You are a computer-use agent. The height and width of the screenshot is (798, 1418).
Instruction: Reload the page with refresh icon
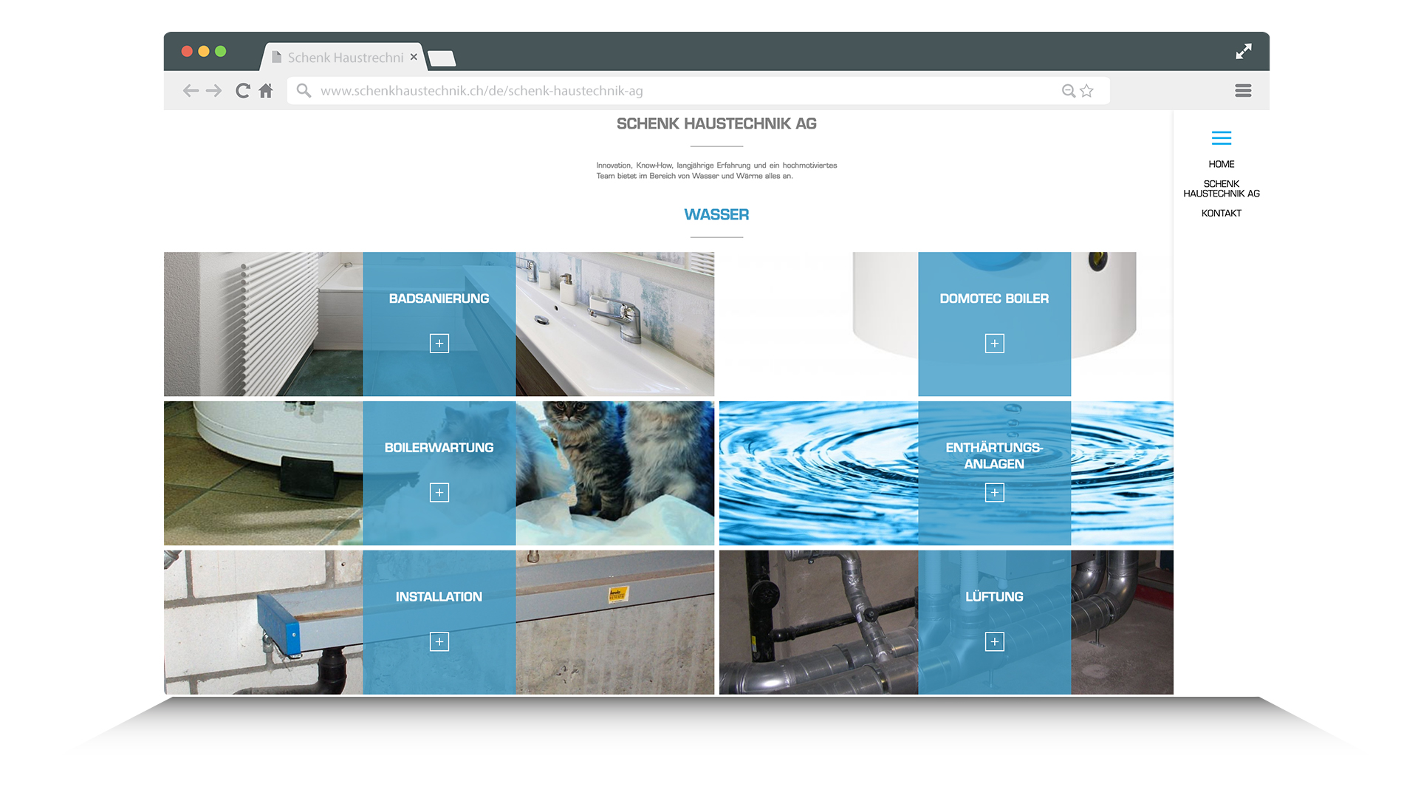242,91
